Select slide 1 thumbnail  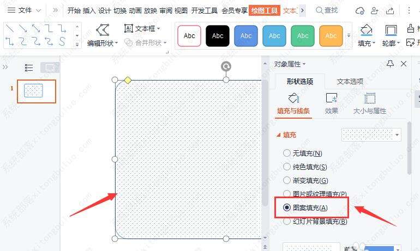pyautogui.click(x=37, y=91)
